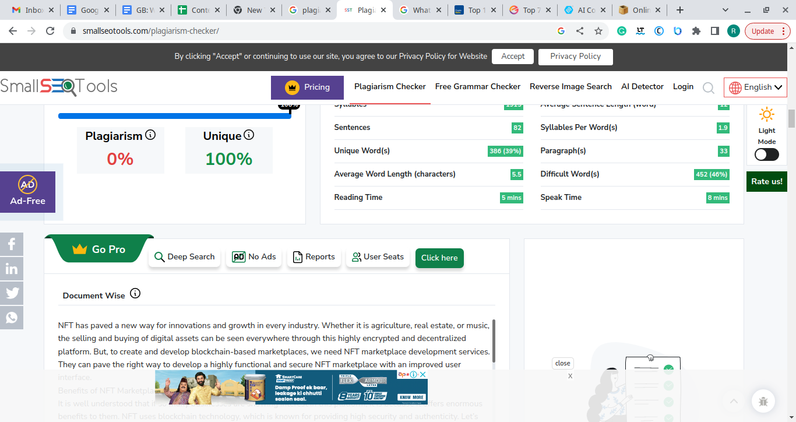
Task: Open the Document Wise info icon
Action: (135, 293)
